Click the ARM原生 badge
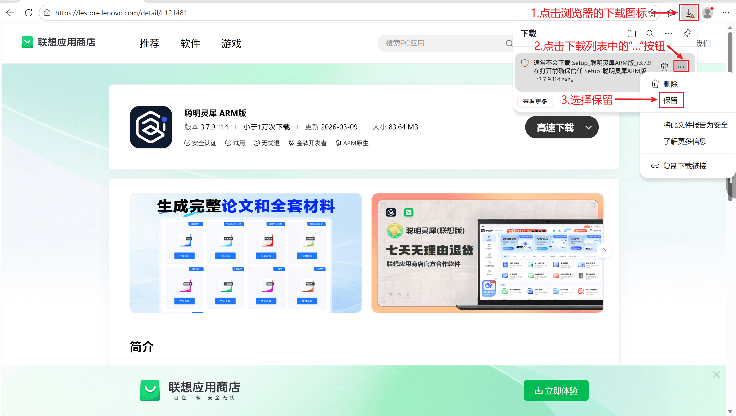The height and width of the screenshot is (416, 736). pos(352,143)
